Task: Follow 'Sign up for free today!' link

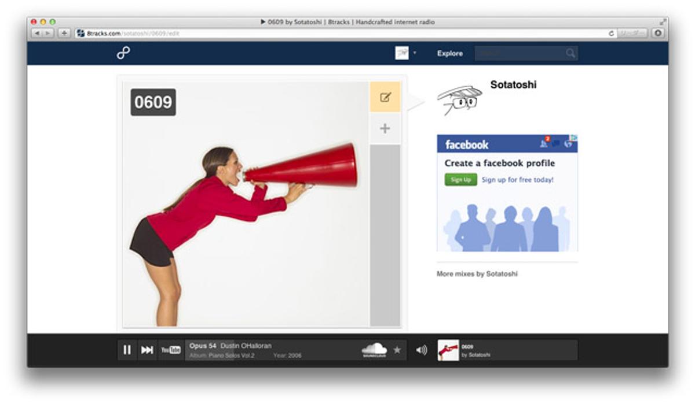Action: click(x=518, y=180)
